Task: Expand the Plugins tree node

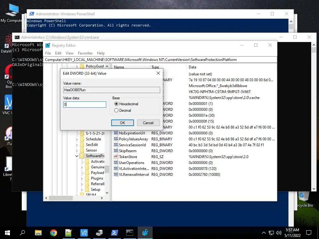Action: (82, 179)
